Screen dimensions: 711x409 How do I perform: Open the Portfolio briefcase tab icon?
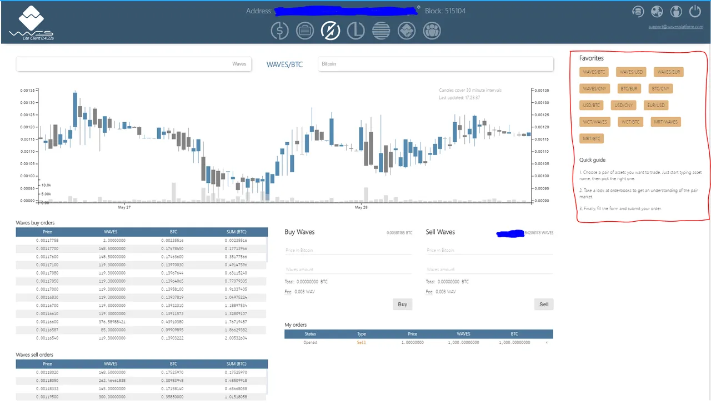tap(305, 31)
